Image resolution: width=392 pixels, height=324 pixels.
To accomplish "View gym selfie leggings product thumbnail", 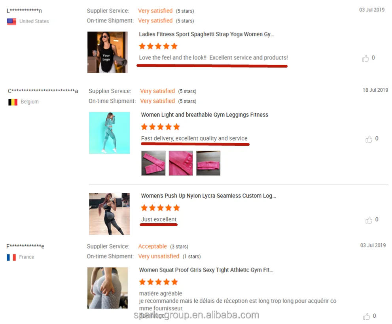I will (109, 214).
